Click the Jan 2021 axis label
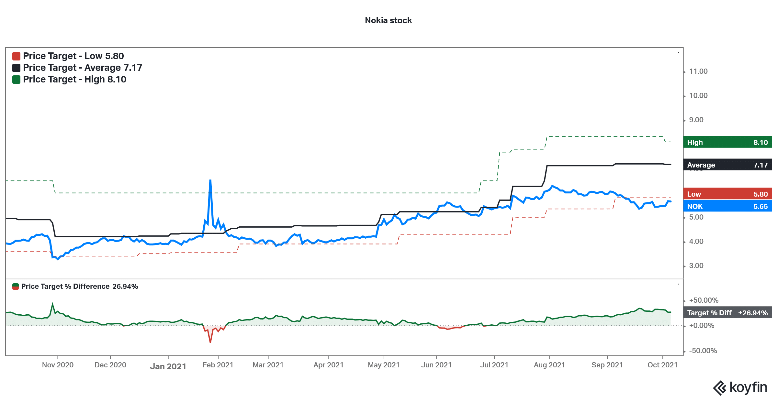This screenshot has height=401, width=777. [168, 366]
